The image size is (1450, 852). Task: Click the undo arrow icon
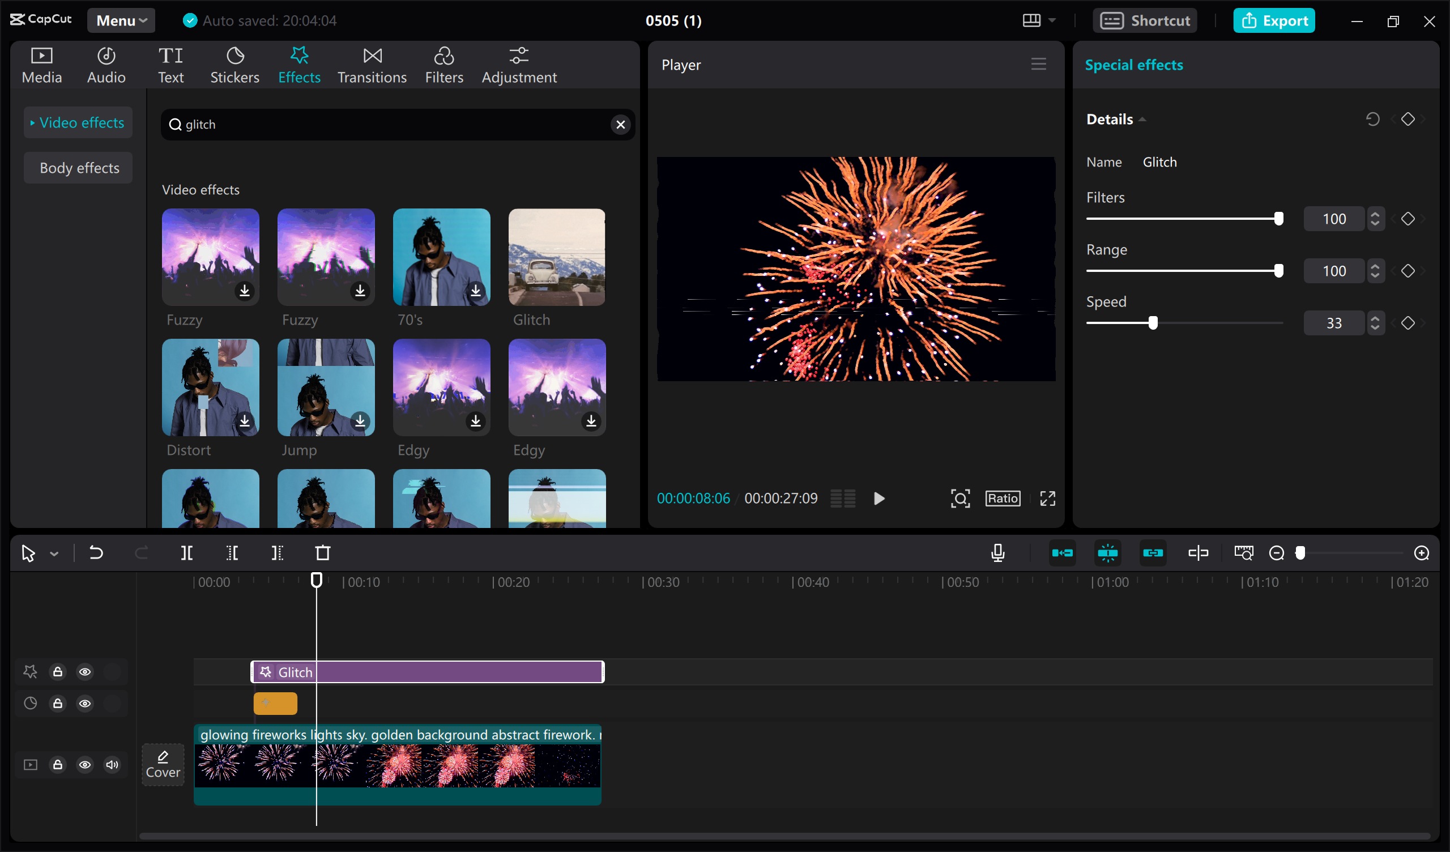point(96,553)
